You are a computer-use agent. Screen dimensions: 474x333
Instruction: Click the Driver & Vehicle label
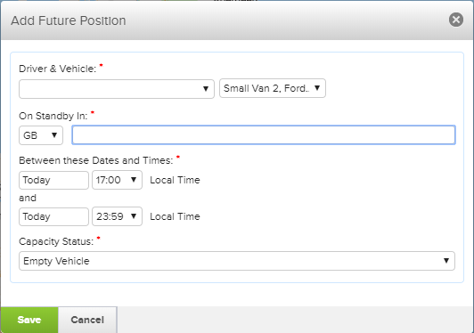[x=57, y=69]
